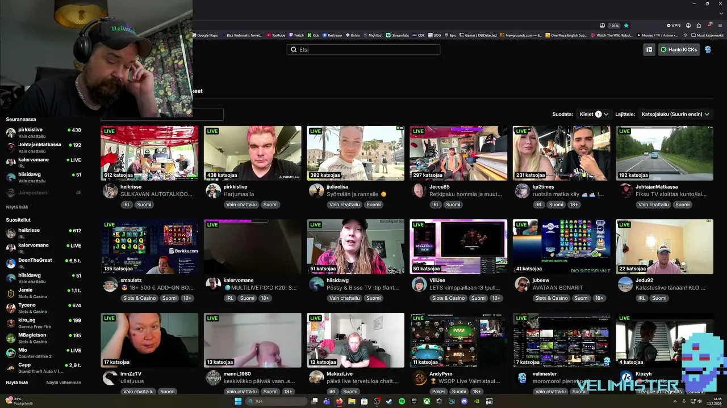The width and height of the screenshot is (727, 408).
Task: Launch Steam from the taskbar
Action: coord(389,401)
